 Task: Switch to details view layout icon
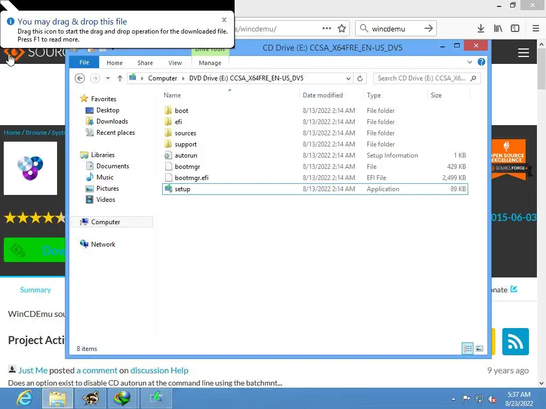pyautogui.click(x=468, y=348)
